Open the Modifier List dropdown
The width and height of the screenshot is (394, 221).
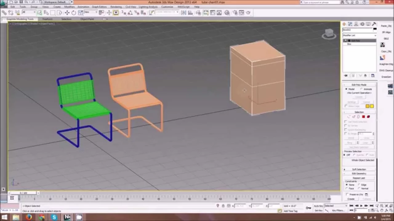(360, 35)
